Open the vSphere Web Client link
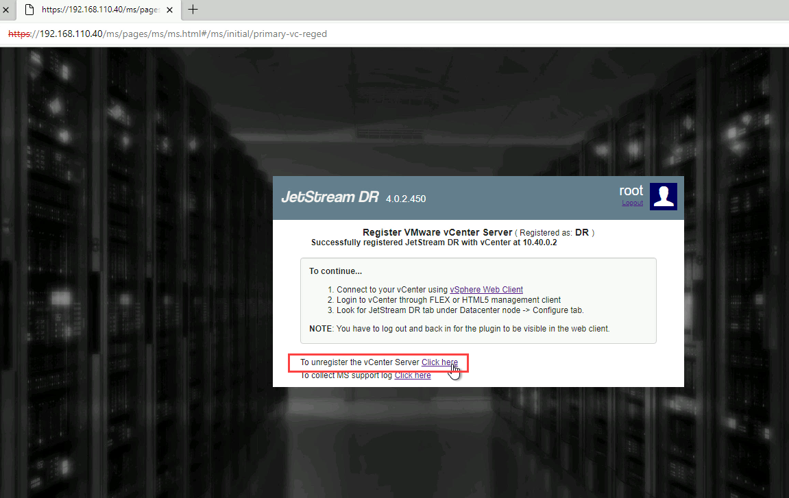This screenshot has width=789, height=498. point(486,290)
